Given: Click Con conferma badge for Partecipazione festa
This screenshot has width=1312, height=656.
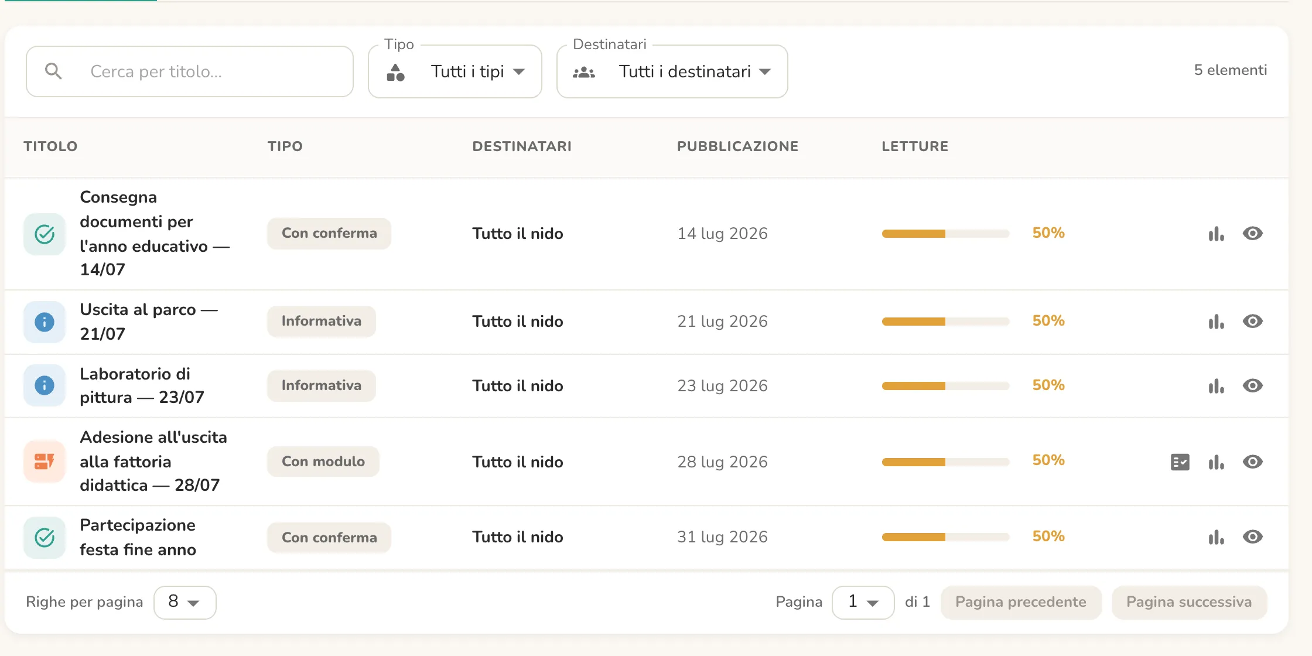Looking at the screenshot, I should coord(329,537).
